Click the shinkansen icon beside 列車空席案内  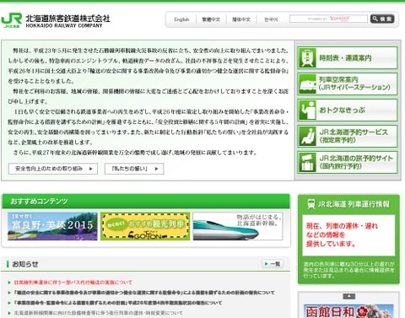[307, 84]
